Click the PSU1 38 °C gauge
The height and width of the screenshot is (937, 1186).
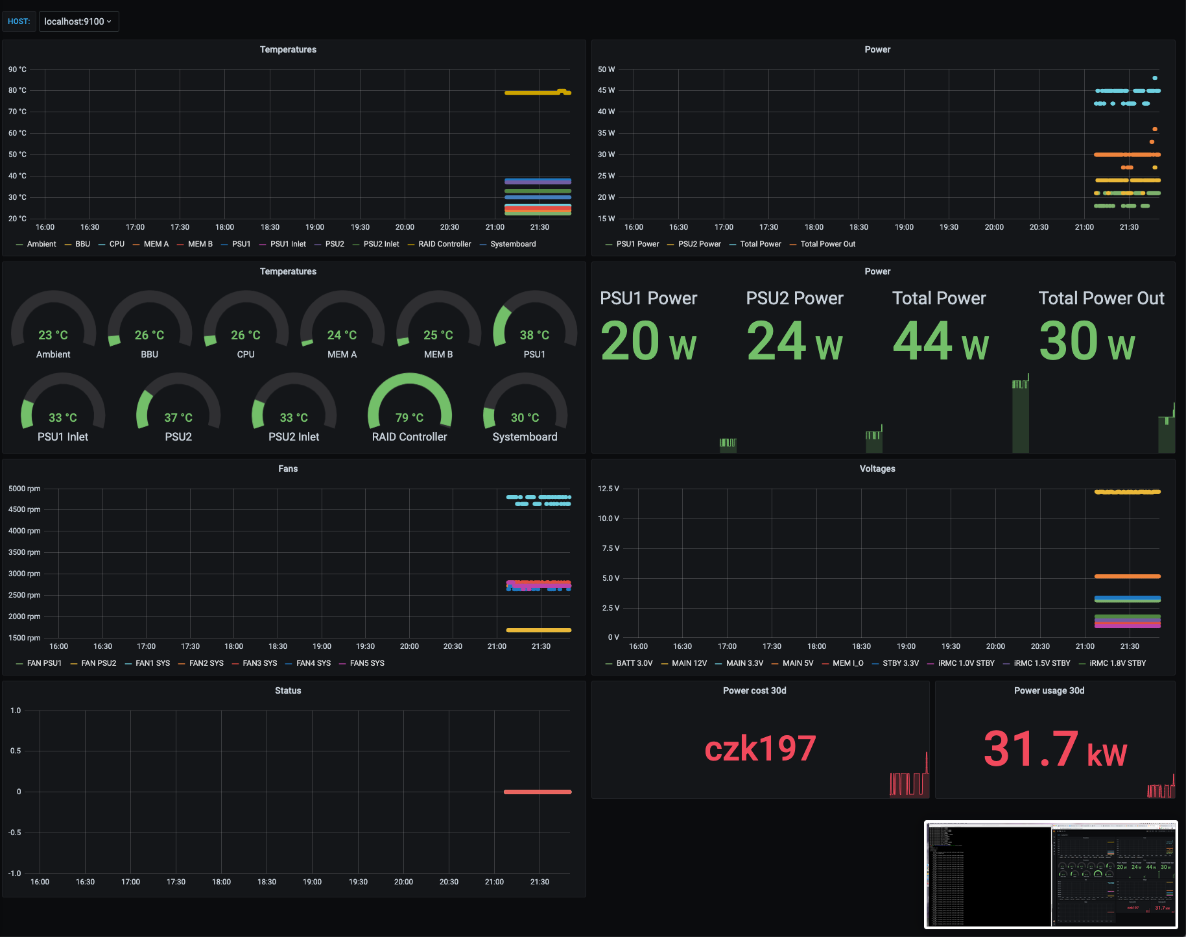(534, 324)
